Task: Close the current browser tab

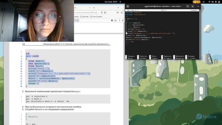Action: point(89,8)
